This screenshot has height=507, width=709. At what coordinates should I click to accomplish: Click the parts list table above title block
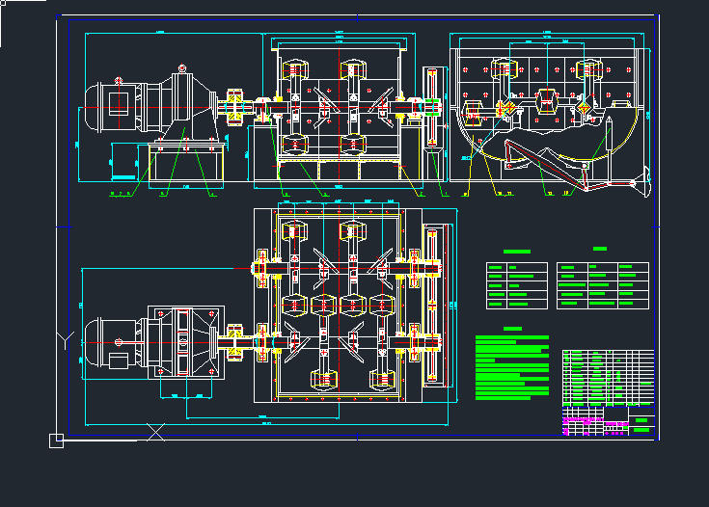tap(608, 377)
